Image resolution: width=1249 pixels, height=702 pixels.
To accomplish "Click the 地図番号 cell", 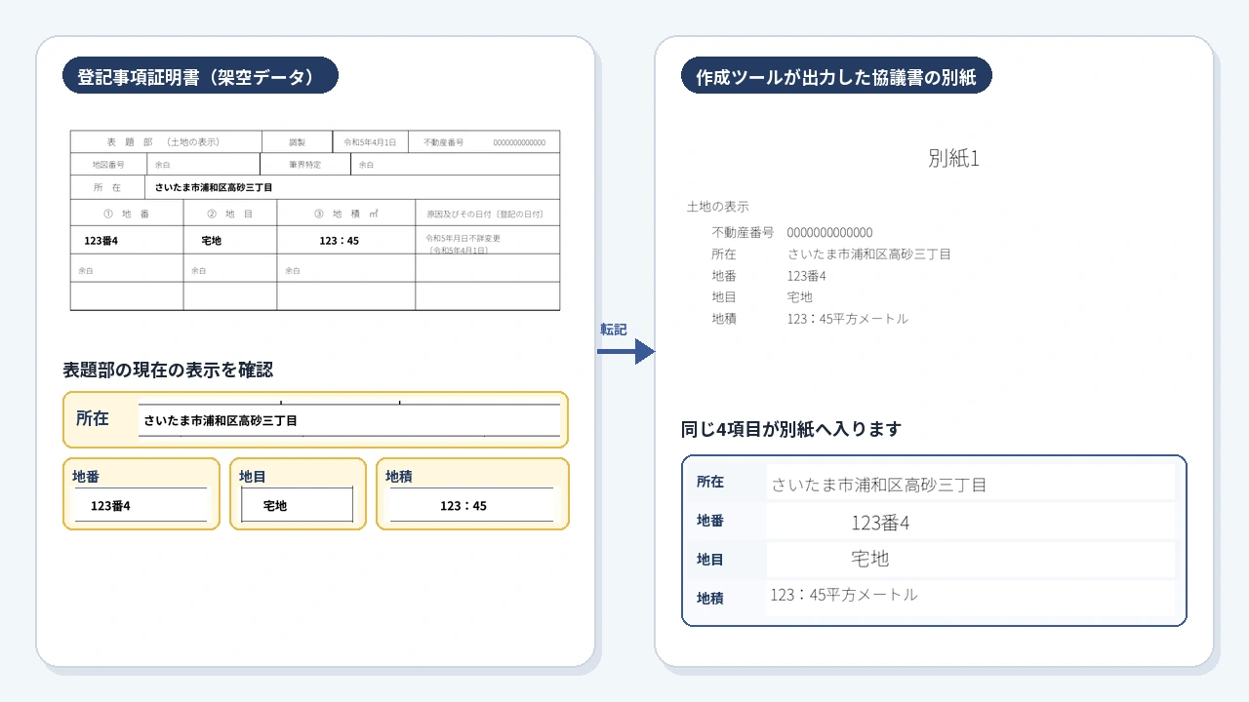I will coord(107,165).
